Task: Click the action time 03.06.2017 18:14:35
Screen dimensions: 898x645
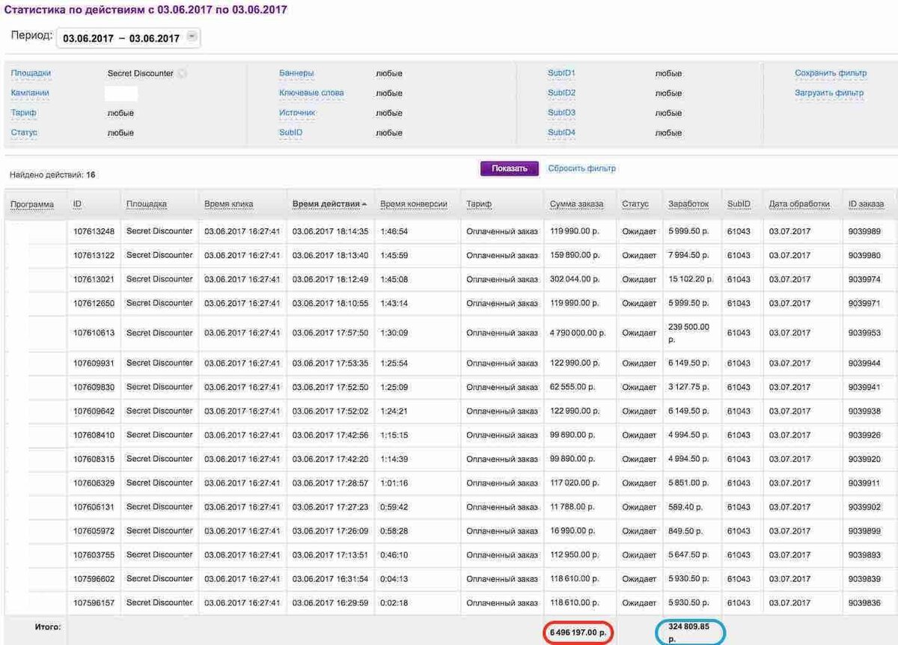Action: point(330,231)
